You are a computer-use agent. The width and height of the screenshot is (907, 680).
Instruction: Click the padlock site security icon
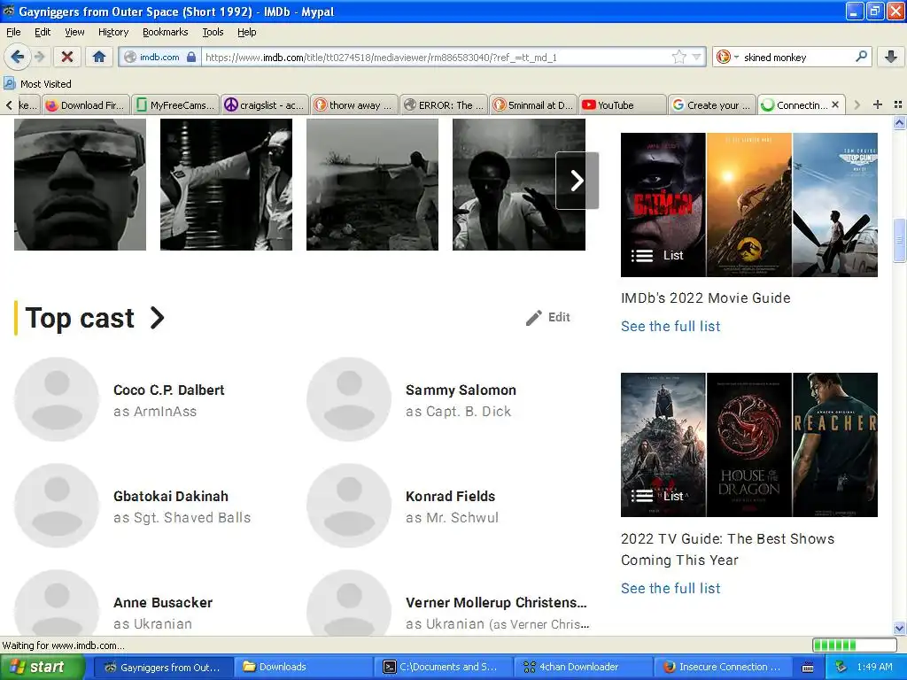[x=191, y=57]
